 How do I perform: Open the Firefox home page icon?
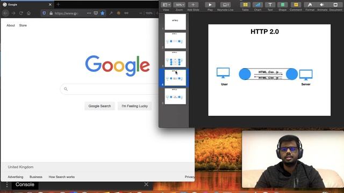[x=28, y=13]
